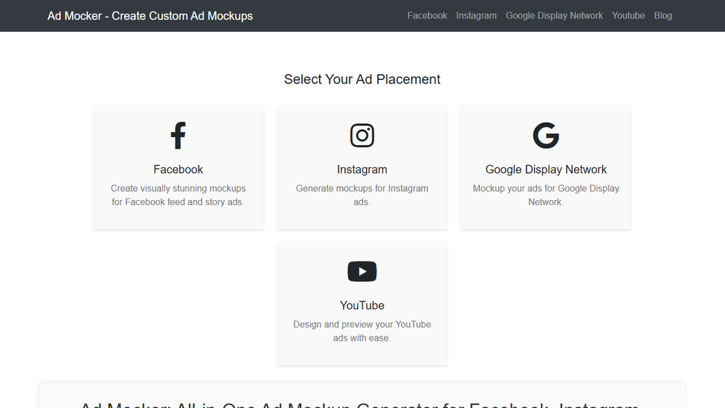Click the Google G icon
Screen dimensions: 725x408
coord(546,136)
